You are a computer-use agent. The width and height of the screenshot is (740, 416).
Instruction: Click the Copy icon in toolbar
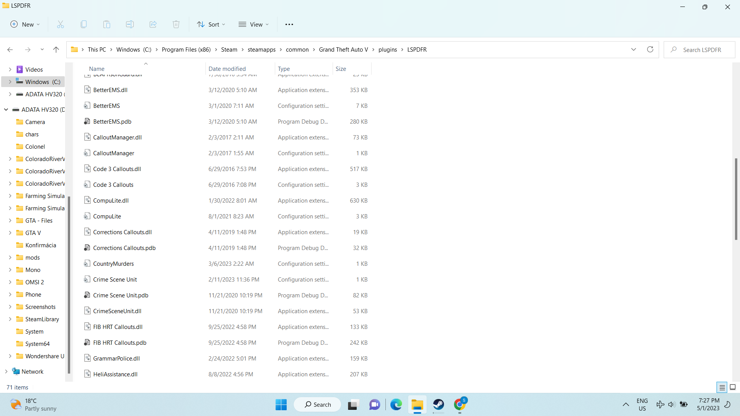point(84,24)
